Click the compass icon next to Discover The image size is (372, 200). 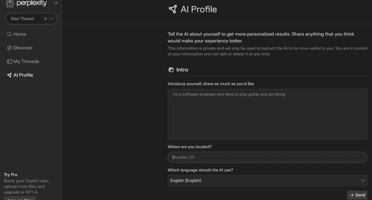(9, 48)
